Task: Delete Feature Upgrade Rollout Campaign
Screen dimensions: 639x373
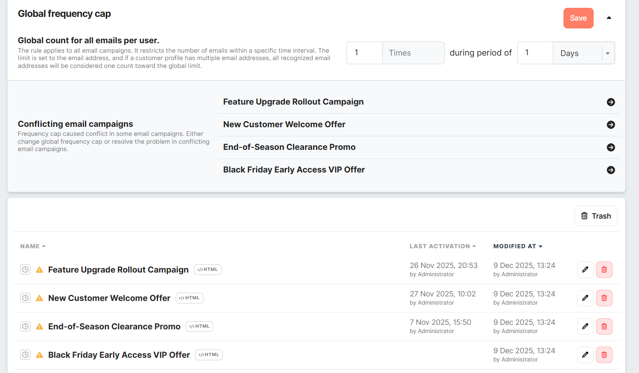Action: tap(604, 270)
